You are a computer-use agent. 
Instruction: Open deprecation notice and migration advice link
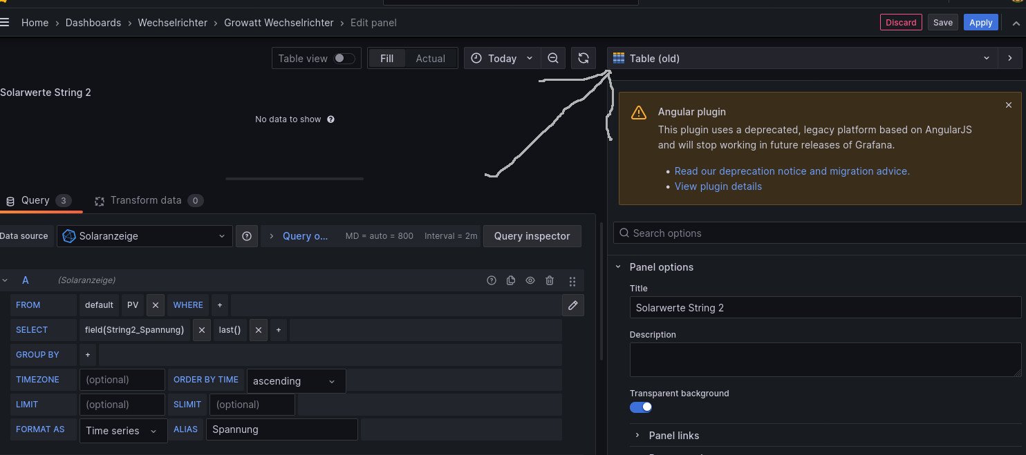pyautogui.click(x=792, y=171)
